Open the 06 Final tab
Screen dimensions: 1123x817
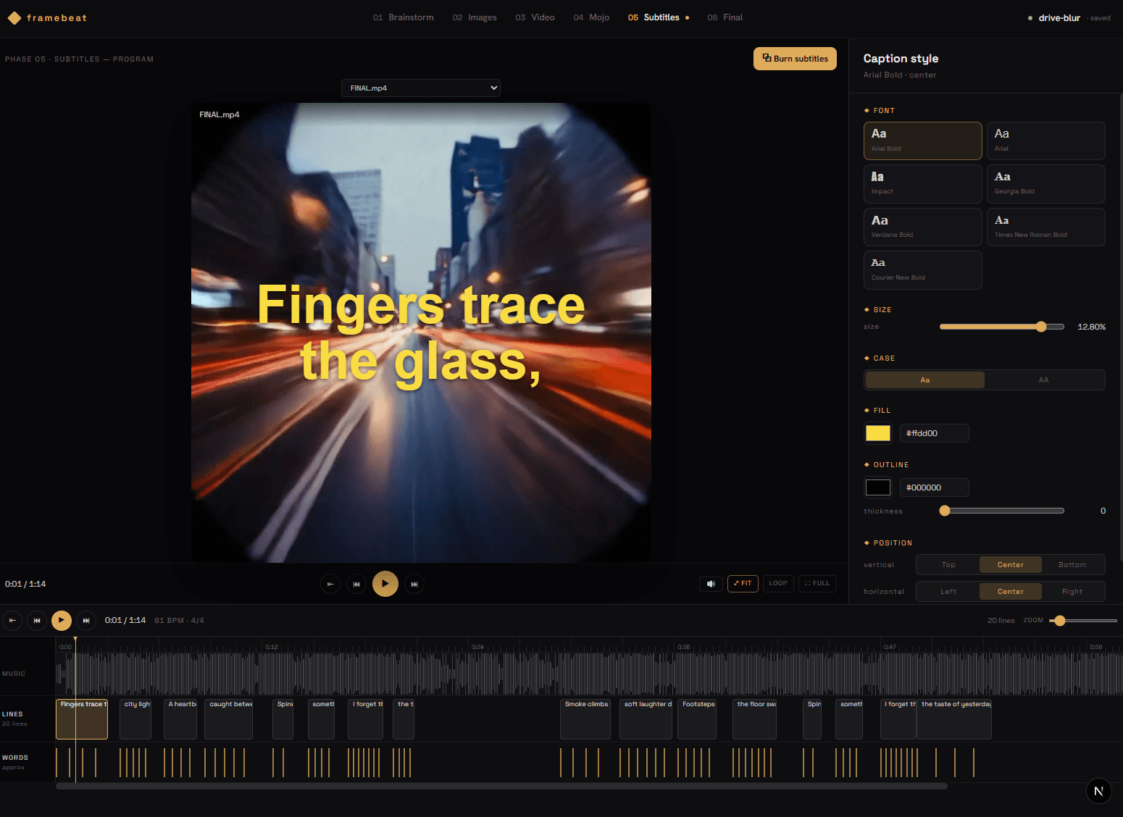[725, 17]
